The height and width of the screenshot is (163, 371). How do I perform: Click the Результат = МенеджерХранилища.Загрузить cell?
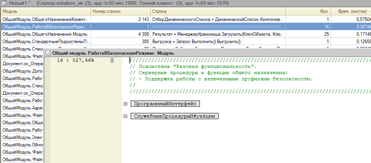pos(218,34)
